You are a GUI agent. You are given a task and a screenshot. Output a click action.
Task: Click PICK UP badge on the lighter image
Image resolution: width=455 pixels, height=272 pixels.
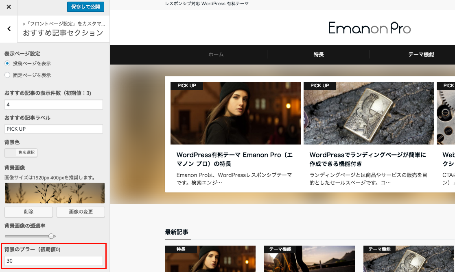pyautogui.click(x=319, y=86)
